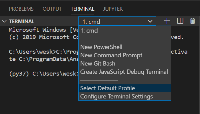Click the Microsoft Windows version output line
The width and height of the screenshot is (200, 114).
(x=44, y=30)
